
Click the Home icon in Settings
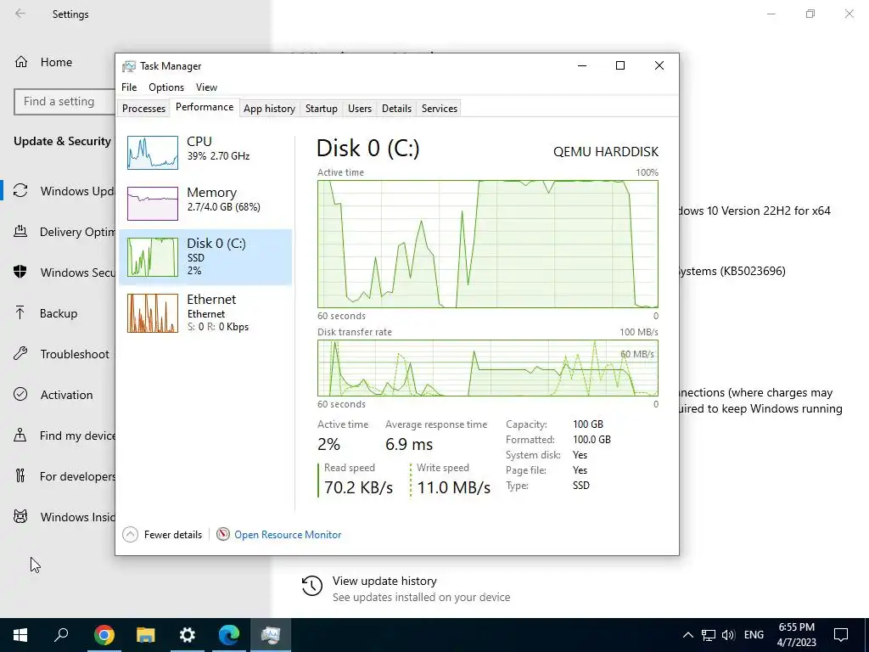pos(21,62)
